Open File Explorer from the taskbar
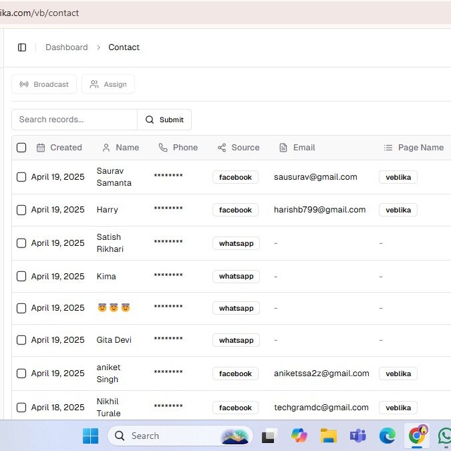451x451 pixels. click(329, 436)
